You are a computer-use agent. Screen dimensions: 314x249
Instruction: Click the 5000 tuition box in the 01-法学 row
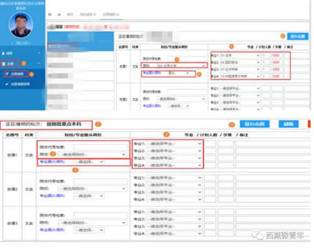point(277,55)
